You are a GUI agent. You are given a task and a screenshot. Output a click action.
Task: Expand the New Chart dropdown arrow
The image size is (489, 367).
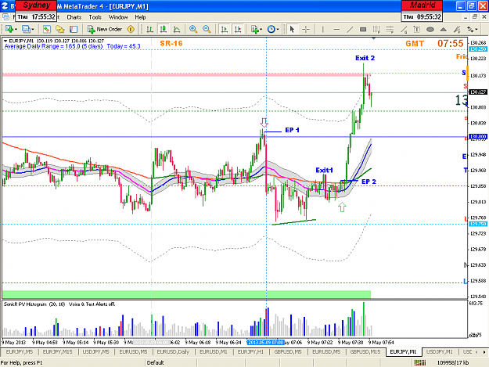[16, 29]
